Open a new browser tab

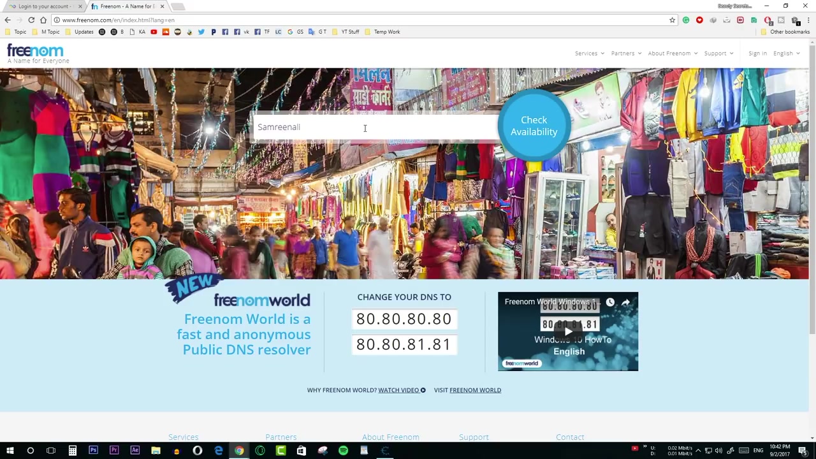tap(178, 7)
